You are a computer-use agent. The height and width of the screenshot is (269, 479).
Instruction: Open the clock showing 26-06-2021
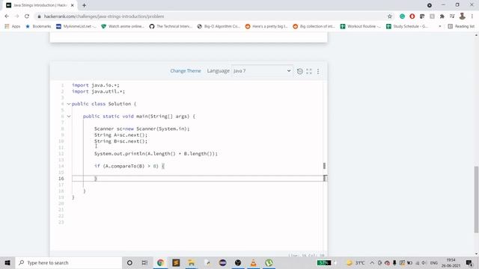tap(451, 262)
